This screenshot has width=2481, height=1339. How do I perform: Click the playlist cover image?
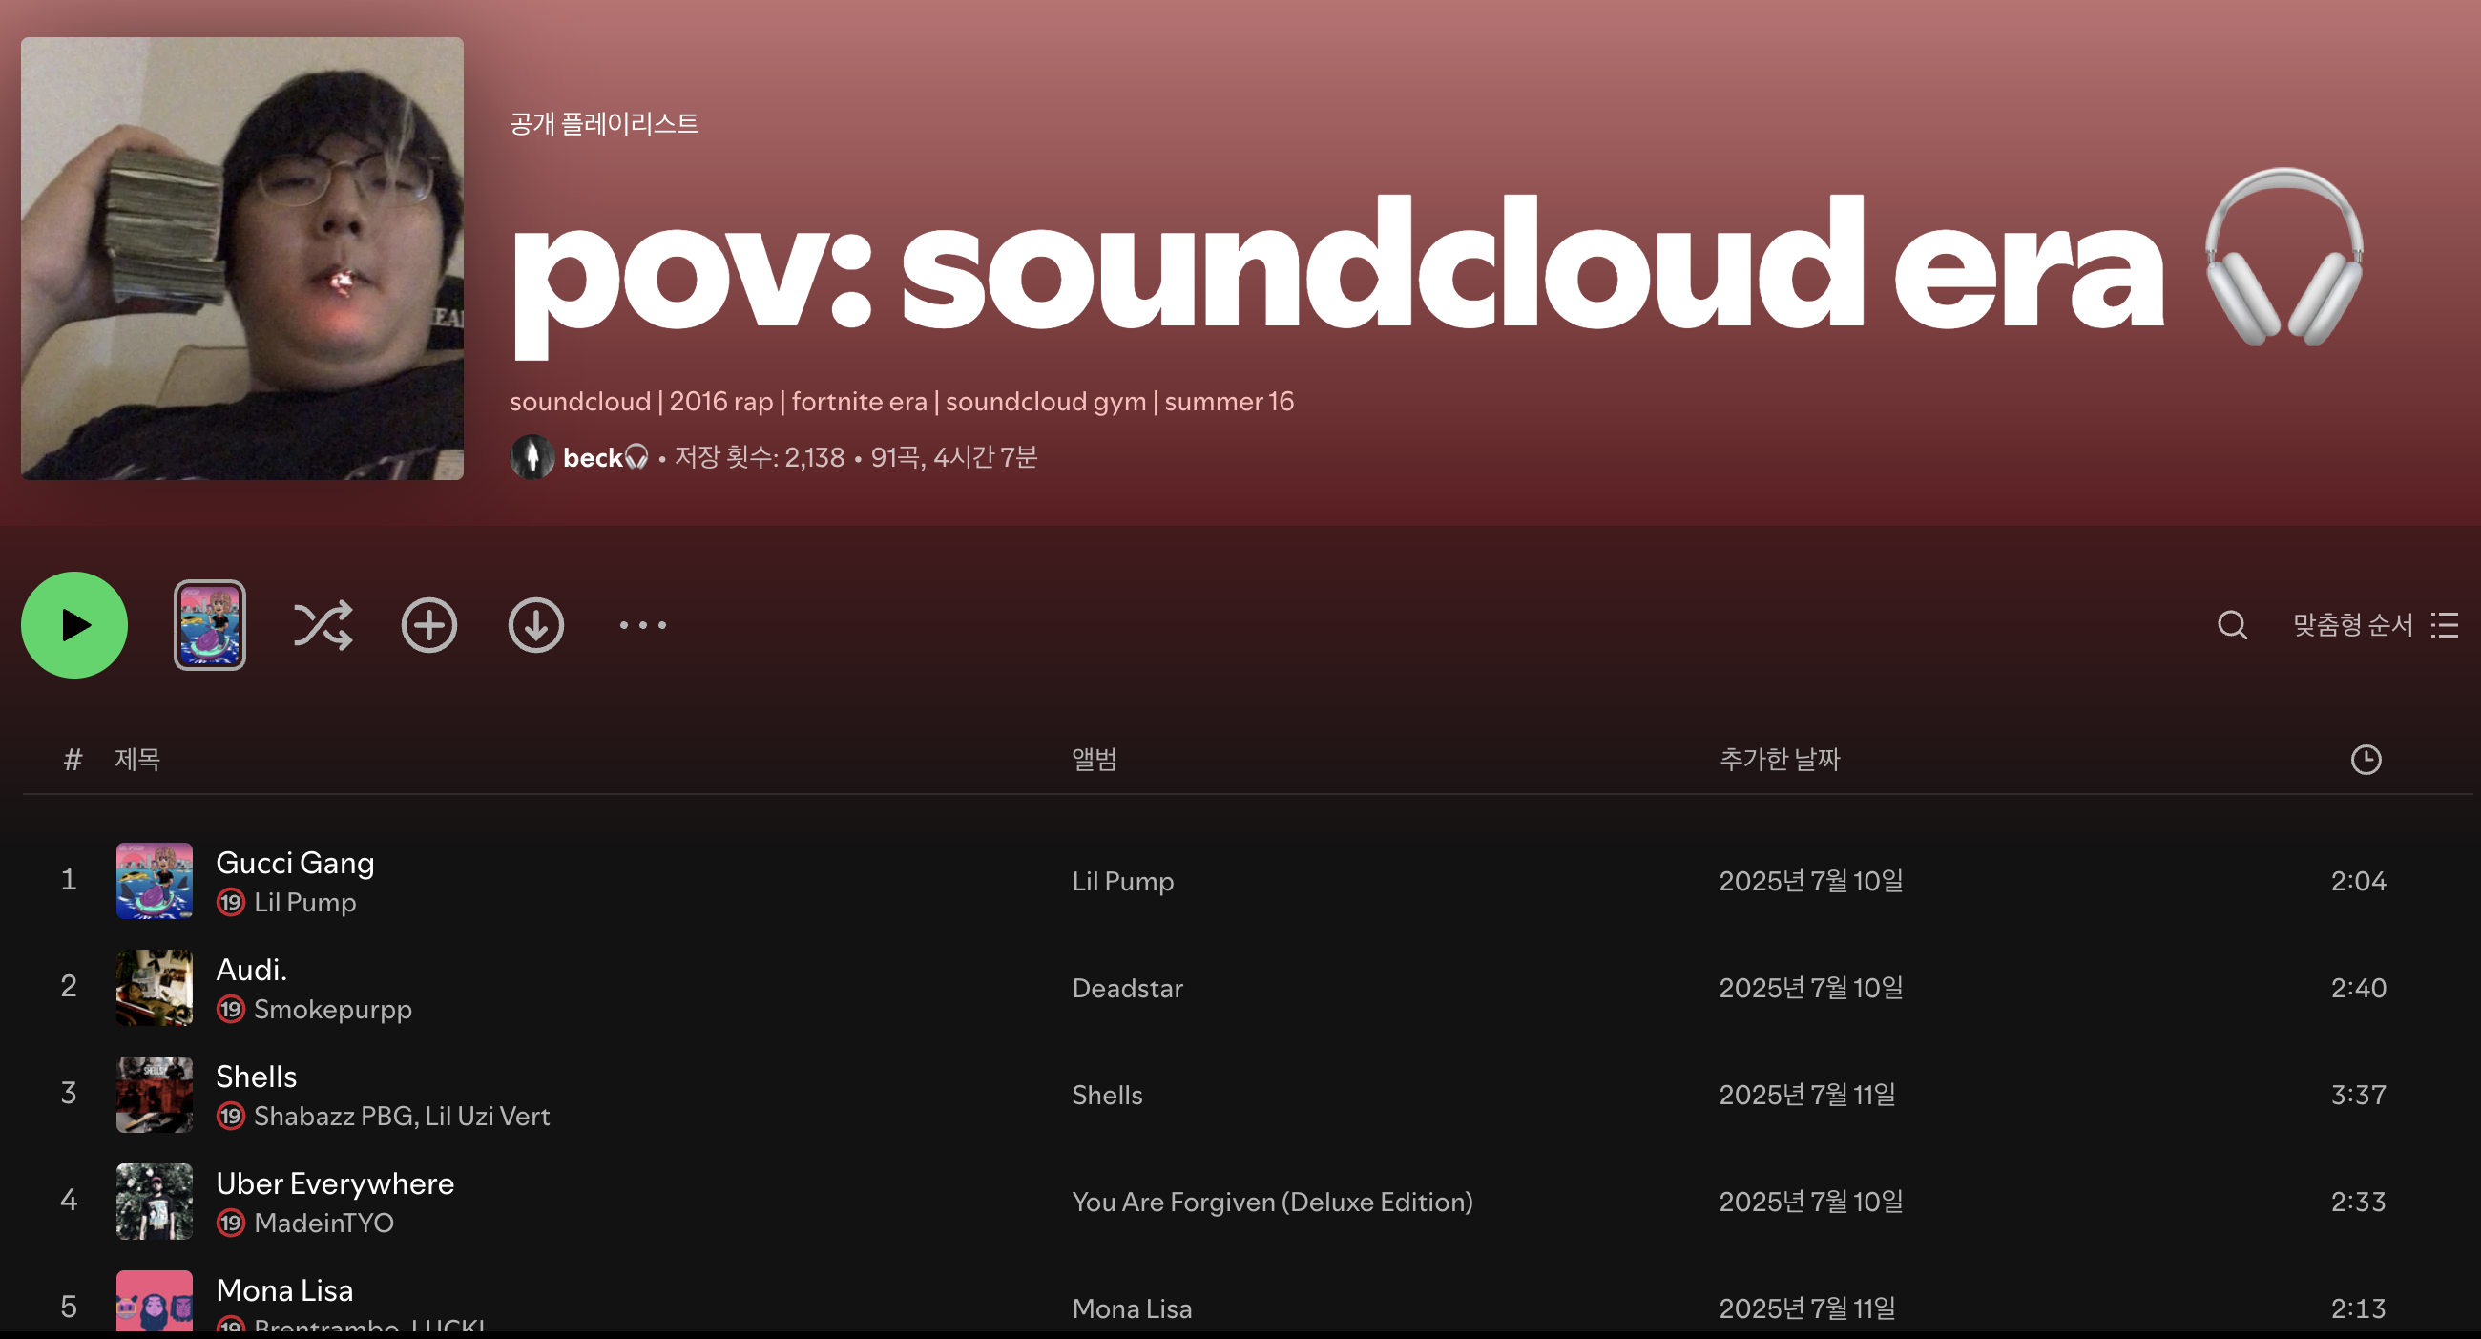241,259
